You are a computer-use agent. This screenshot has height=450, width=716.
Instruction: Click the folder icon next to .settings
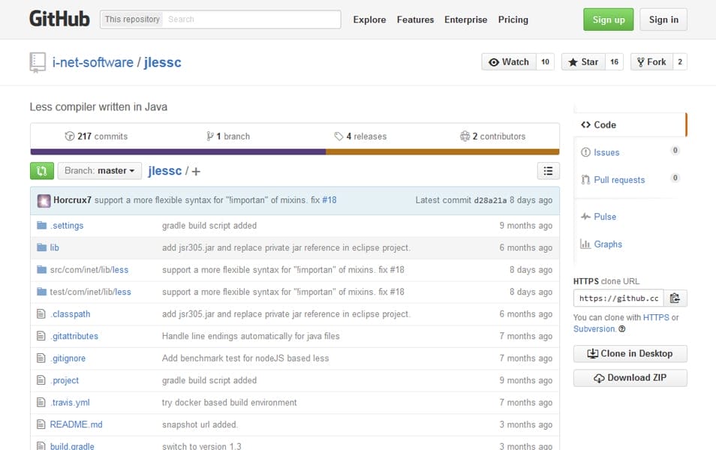(x=41, y=225)
